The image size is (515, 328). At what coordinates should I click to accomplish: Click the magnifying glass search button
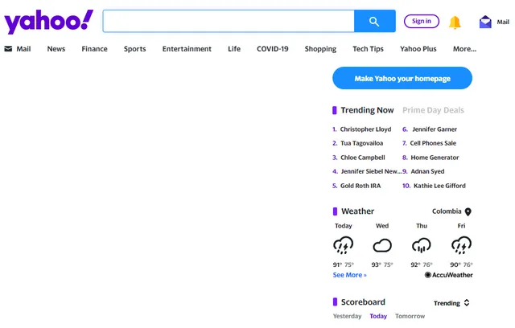coord(374,22)
